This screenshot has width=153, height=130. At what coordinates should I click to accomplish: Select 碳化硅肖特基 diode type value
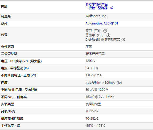click(95, 54)
